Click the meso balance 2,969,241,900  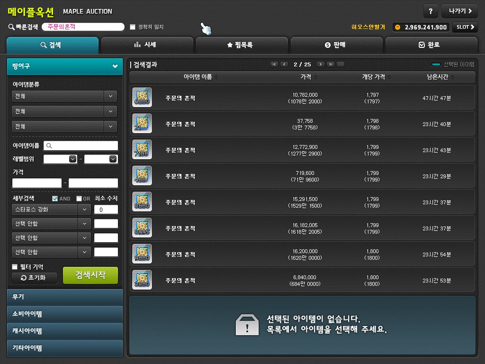(426, 27)
